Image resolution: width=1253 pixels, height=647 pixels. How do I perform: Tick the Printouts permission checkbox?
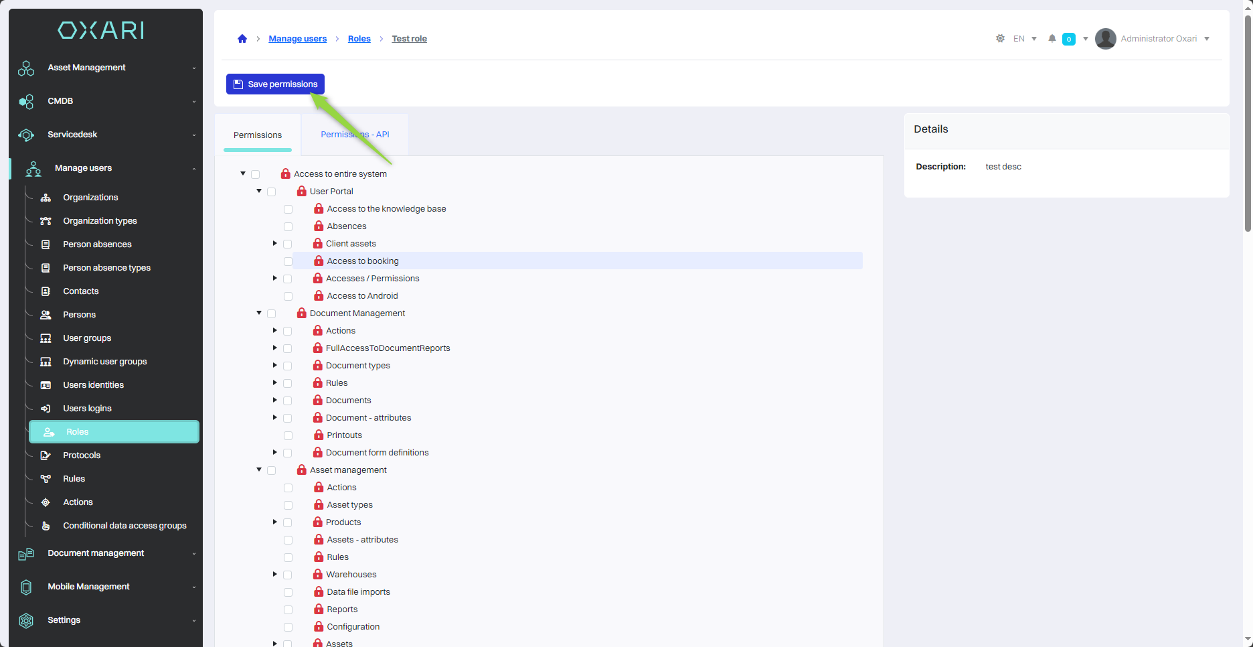[288, 435]
